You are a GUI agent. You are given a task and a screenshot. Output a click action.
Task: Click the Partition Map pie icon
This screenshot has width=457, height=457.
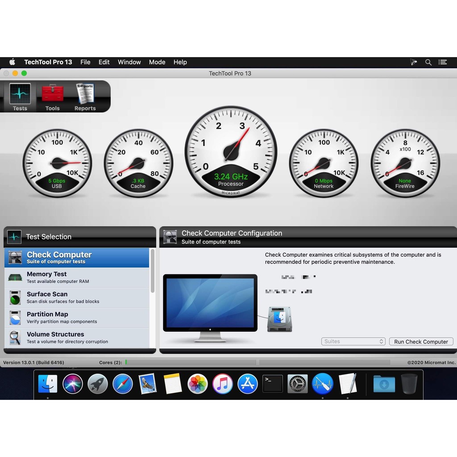pos(15,318)
